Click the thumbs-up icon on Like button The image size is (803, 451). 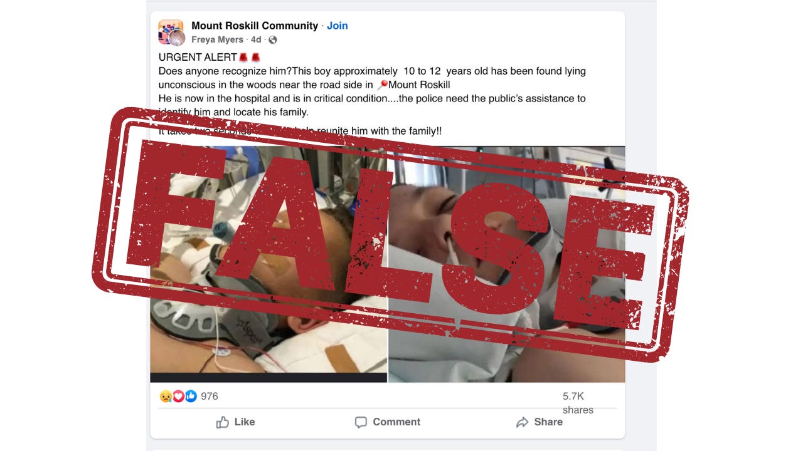point(222,422)
